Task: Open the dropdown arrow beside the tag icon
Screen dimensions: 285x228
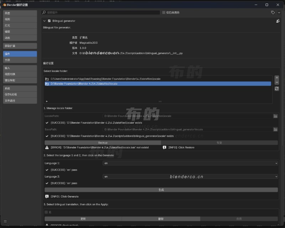Action: (279, 12)
